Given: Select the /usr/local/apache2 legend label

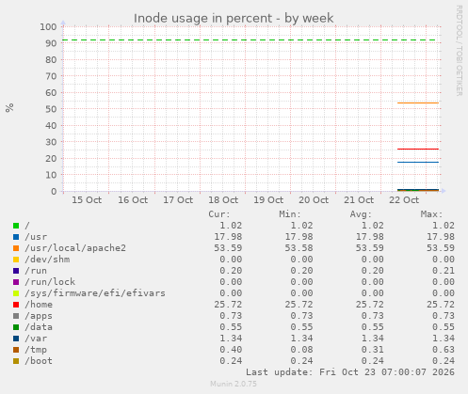Looking at the screenshot, I should (75, 248).
